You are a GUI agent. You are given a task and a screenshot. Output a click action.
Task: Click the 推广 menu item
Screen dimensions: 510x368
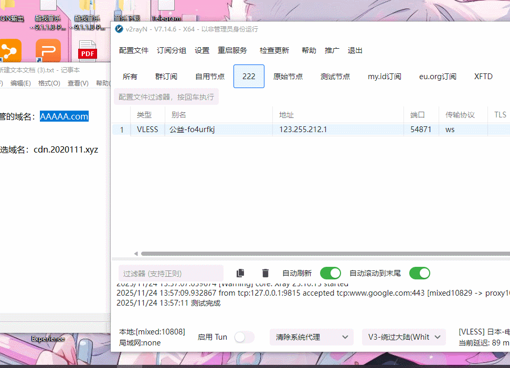332,50
